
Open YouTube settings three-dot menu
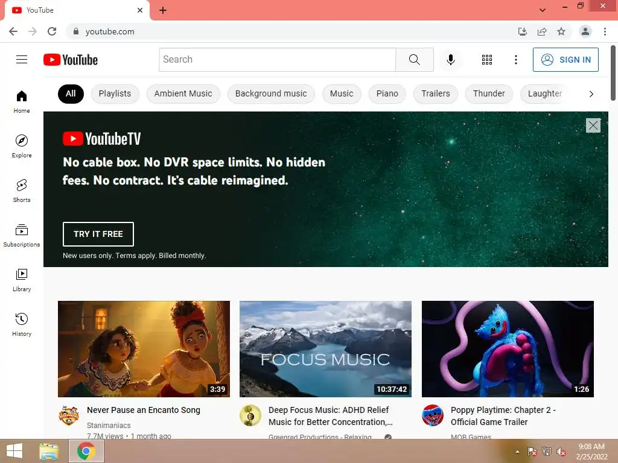pos(515,60)
